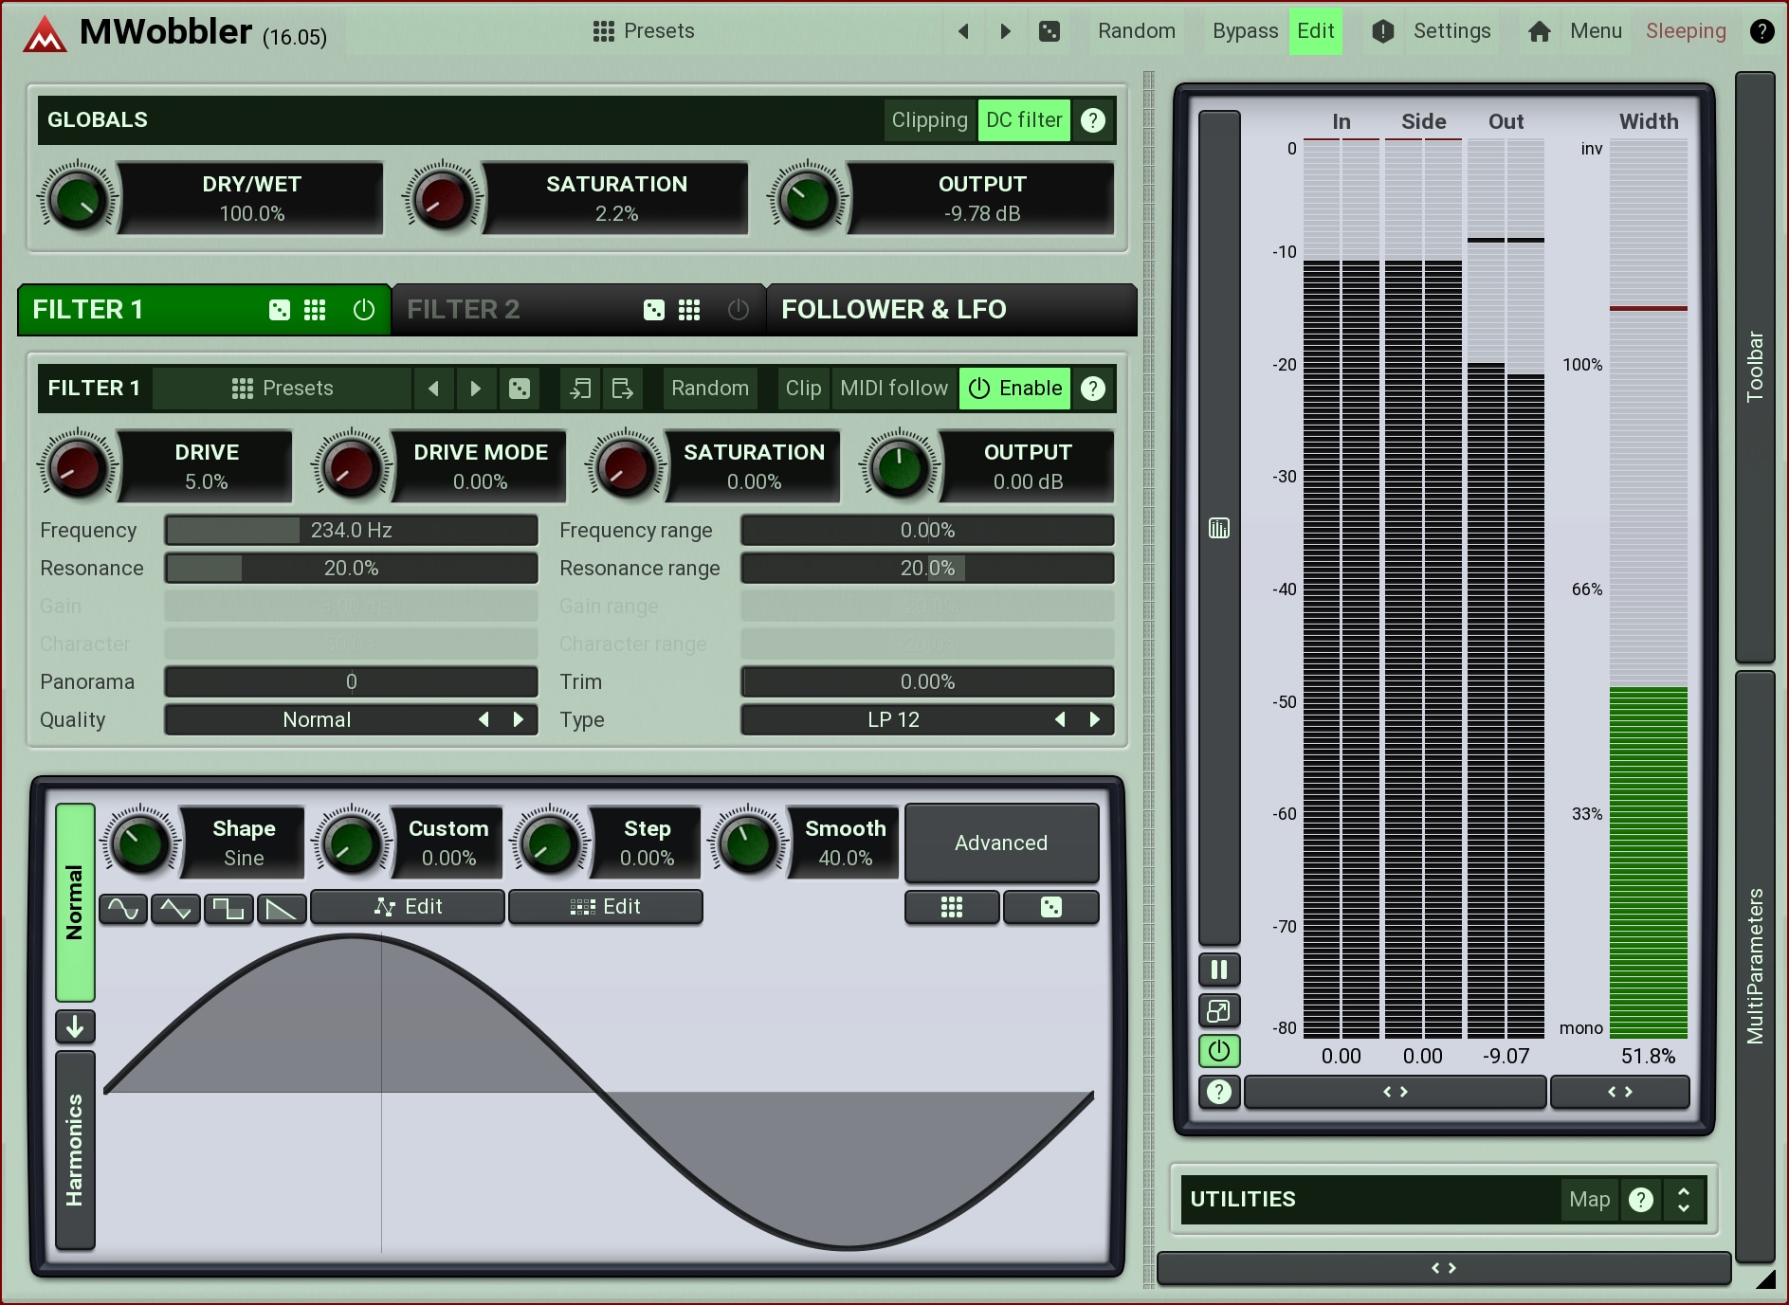This screenshot has width=1789, height=1305.
Task: Click the global Saturation knob
Action: (x=442, y=199)
